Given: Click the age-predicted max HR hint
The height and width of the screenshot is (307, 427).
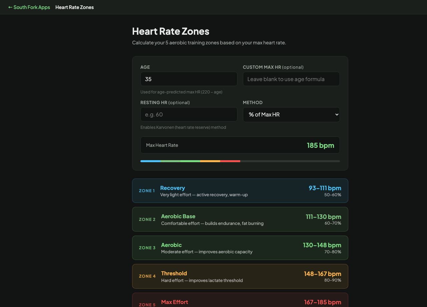Looking at the screenshot, I should (181, 92).
